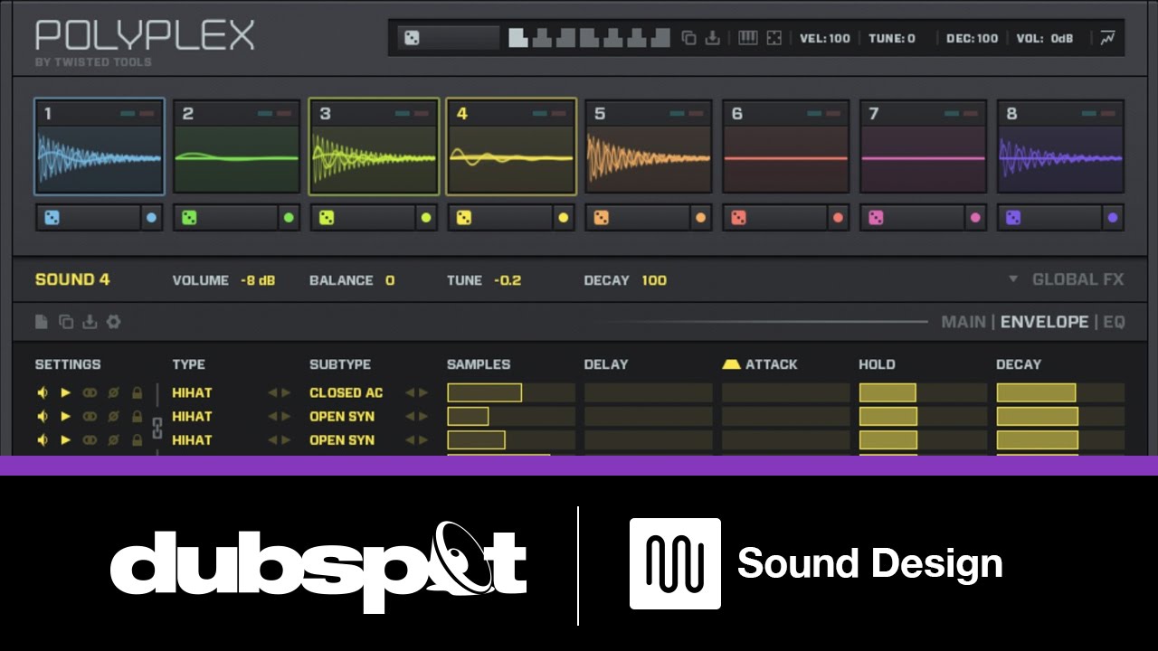Select the first highlighted slot in the top bar
The height and width of the screenshot is (651, 1158).
517,38
